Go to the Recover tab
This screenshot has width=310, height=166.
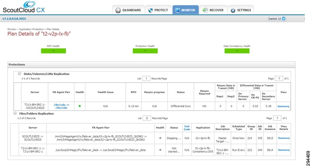(213, 10)
